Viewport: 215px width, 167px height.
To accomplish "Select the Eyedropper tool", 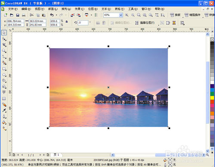I will 4,110.
